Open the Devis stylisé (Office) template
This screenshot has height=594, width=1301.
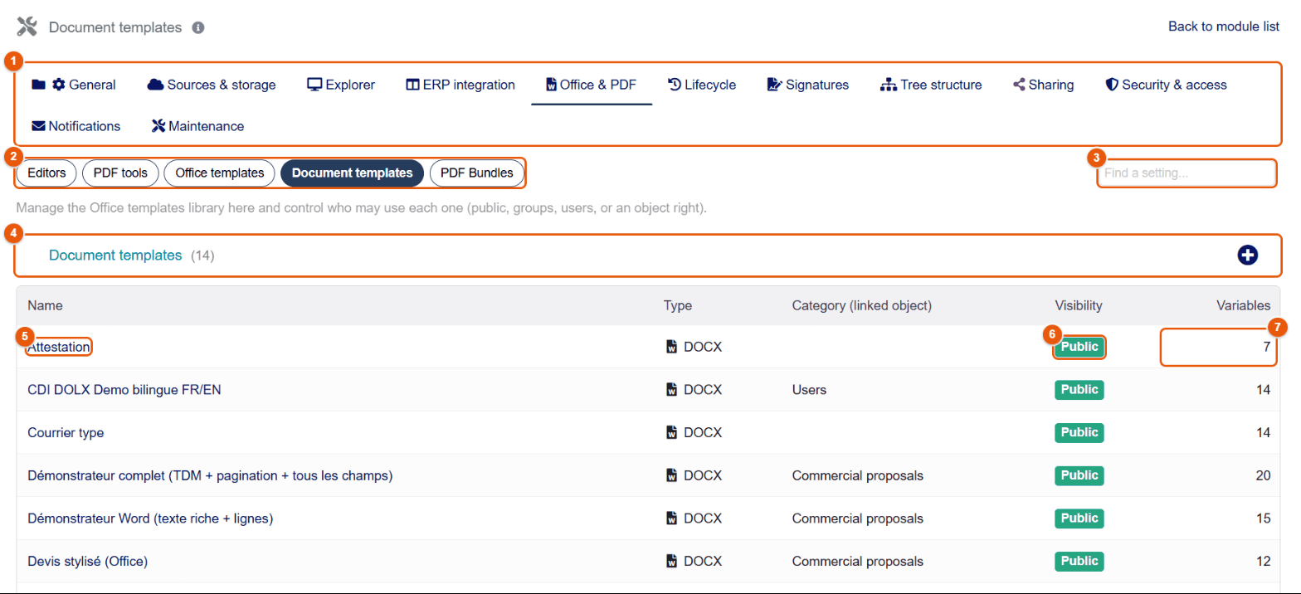click(x=87, y=562)
